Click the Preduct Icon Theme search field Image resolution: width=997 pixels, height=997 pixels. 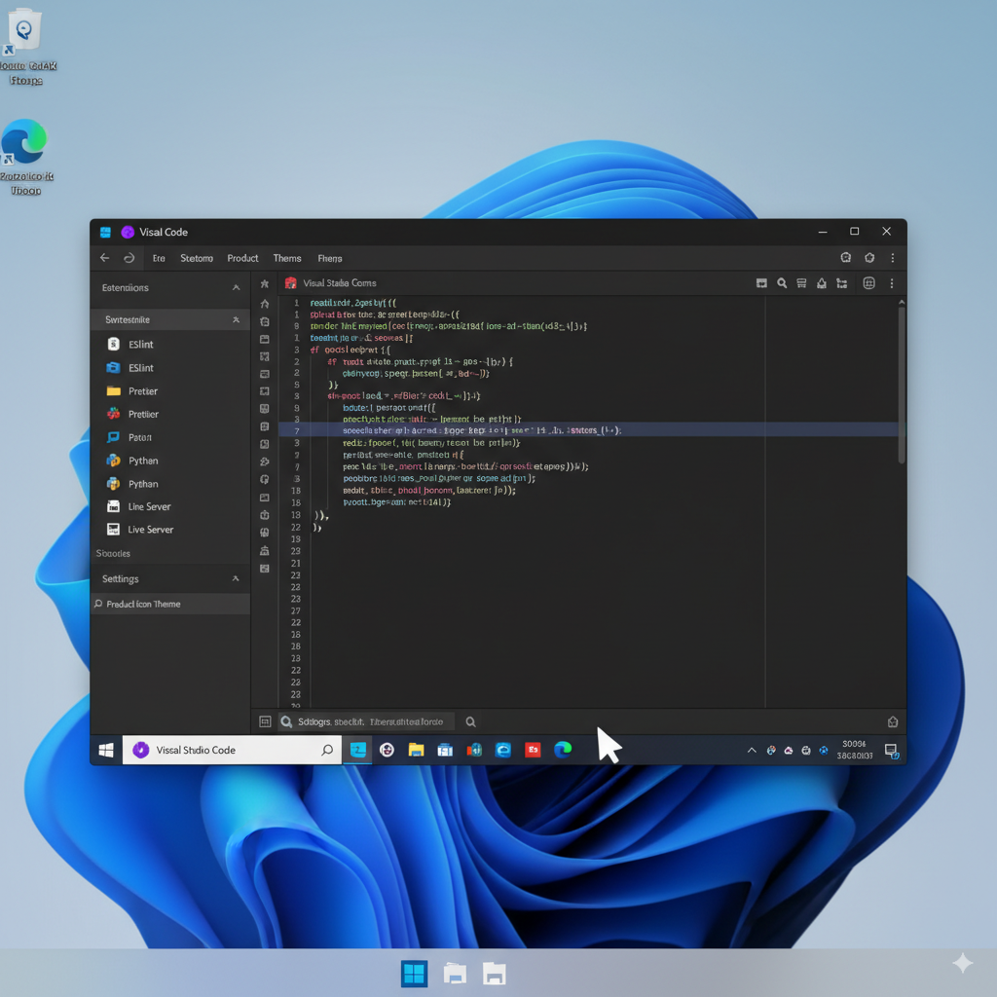click(170, 604)
